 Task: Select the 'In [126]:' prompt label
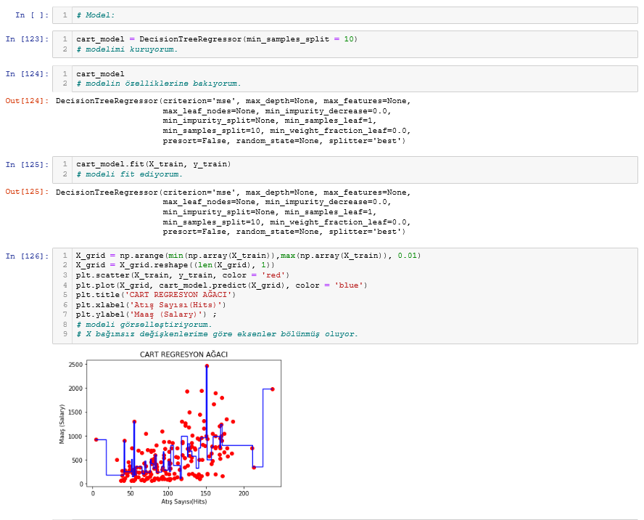[x=27, y=256]
